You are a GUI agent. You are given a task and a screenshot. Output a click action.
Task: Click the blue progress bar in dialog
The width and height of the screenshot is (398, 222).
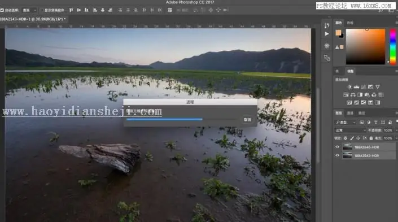click(164, 119)
